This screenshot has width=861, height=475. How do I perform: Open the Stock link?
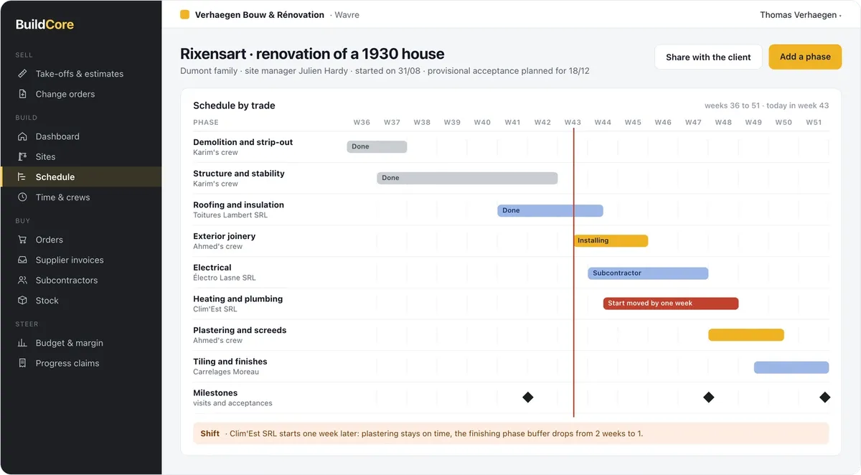tap(80, 301)
